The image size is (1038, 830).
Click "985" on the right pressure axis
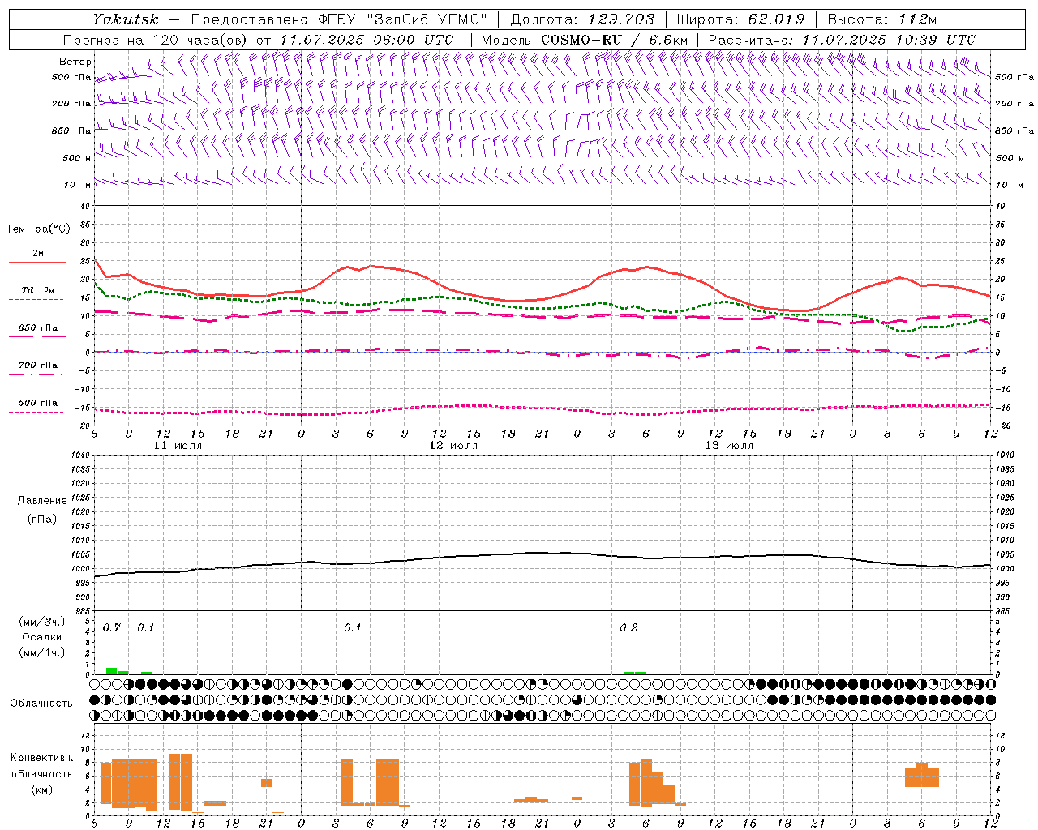click(1003, 612)
